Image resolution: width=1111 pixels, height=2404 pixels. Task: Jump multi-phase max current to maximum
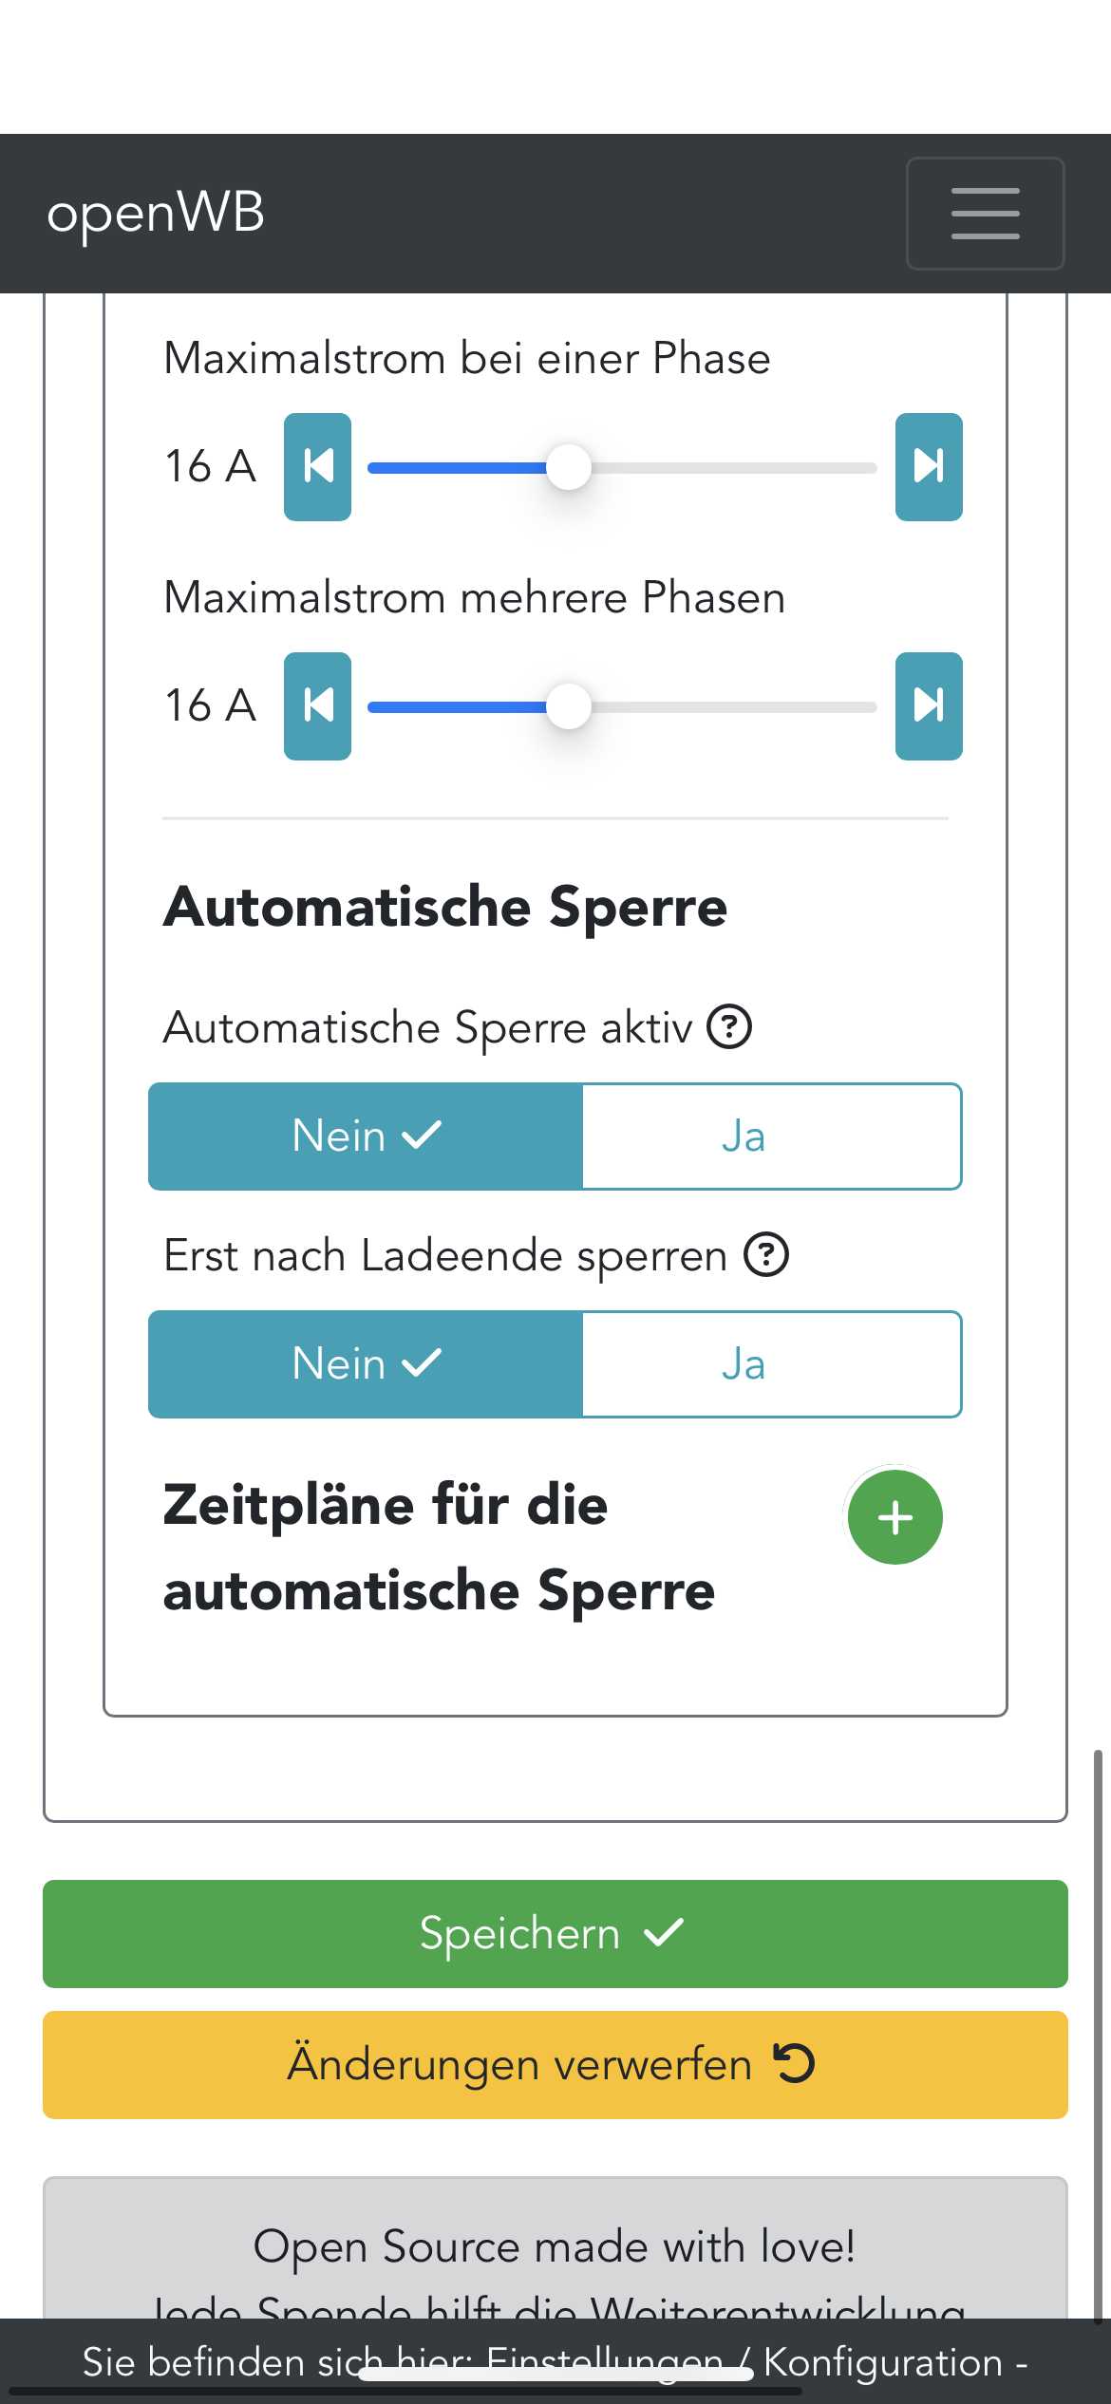click(x=928, y=706)
